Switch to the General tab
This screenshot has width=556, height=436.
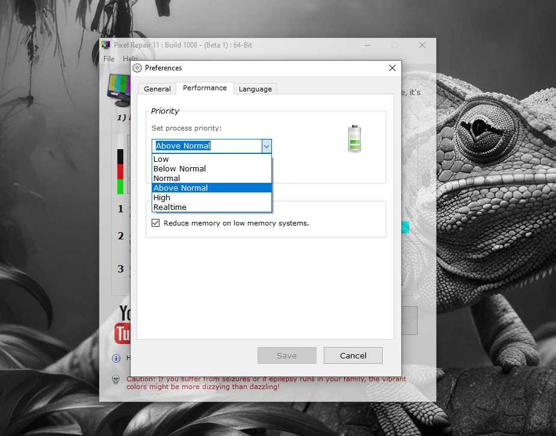[157, 89]
